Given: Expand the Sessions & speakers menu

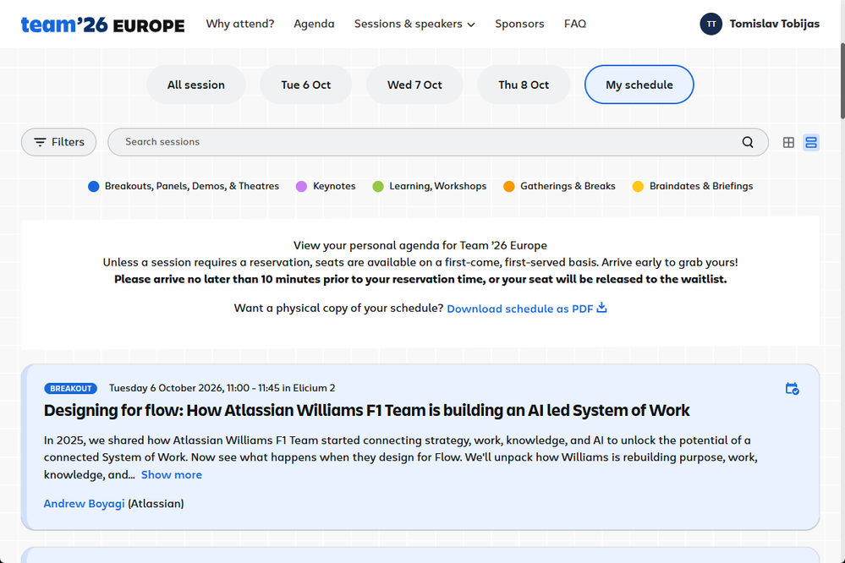Looking at the screenshot, I should 414,24.
